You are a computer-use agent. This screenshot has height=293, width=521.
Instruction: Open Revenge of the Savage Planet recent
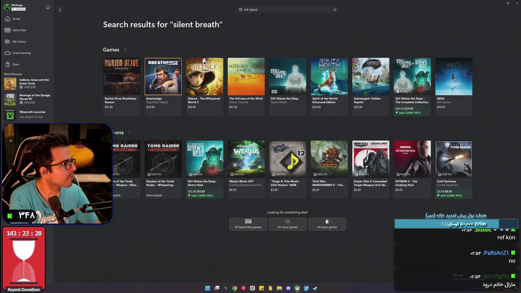tap(27, 99)
